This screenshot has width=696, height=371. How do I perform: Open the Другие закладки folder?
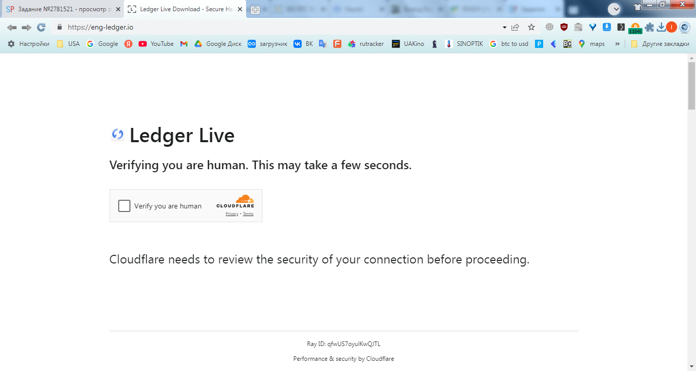[x=660, y=44]
